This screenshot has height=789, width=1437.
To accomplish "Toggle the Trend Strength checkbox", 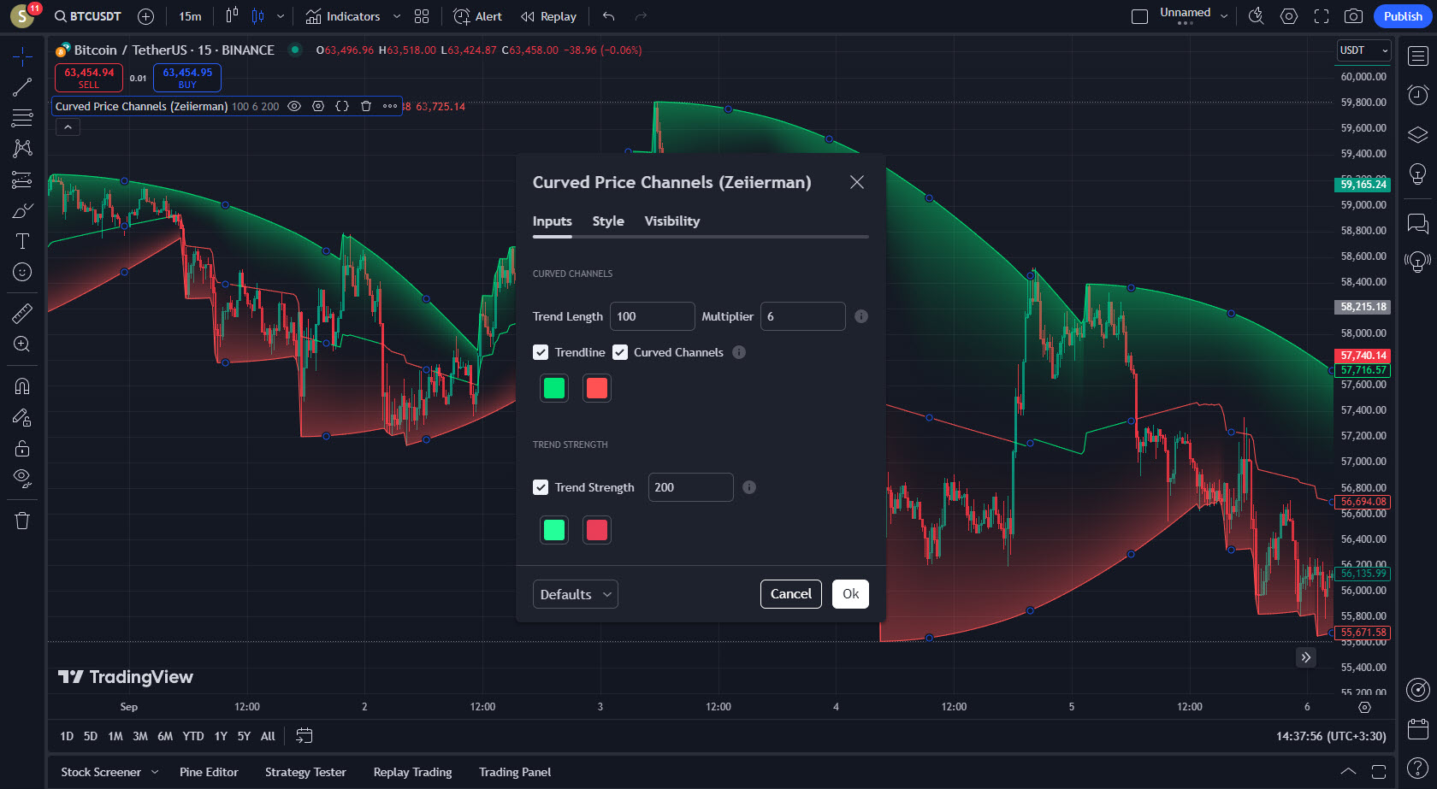I will coord(541,487).
